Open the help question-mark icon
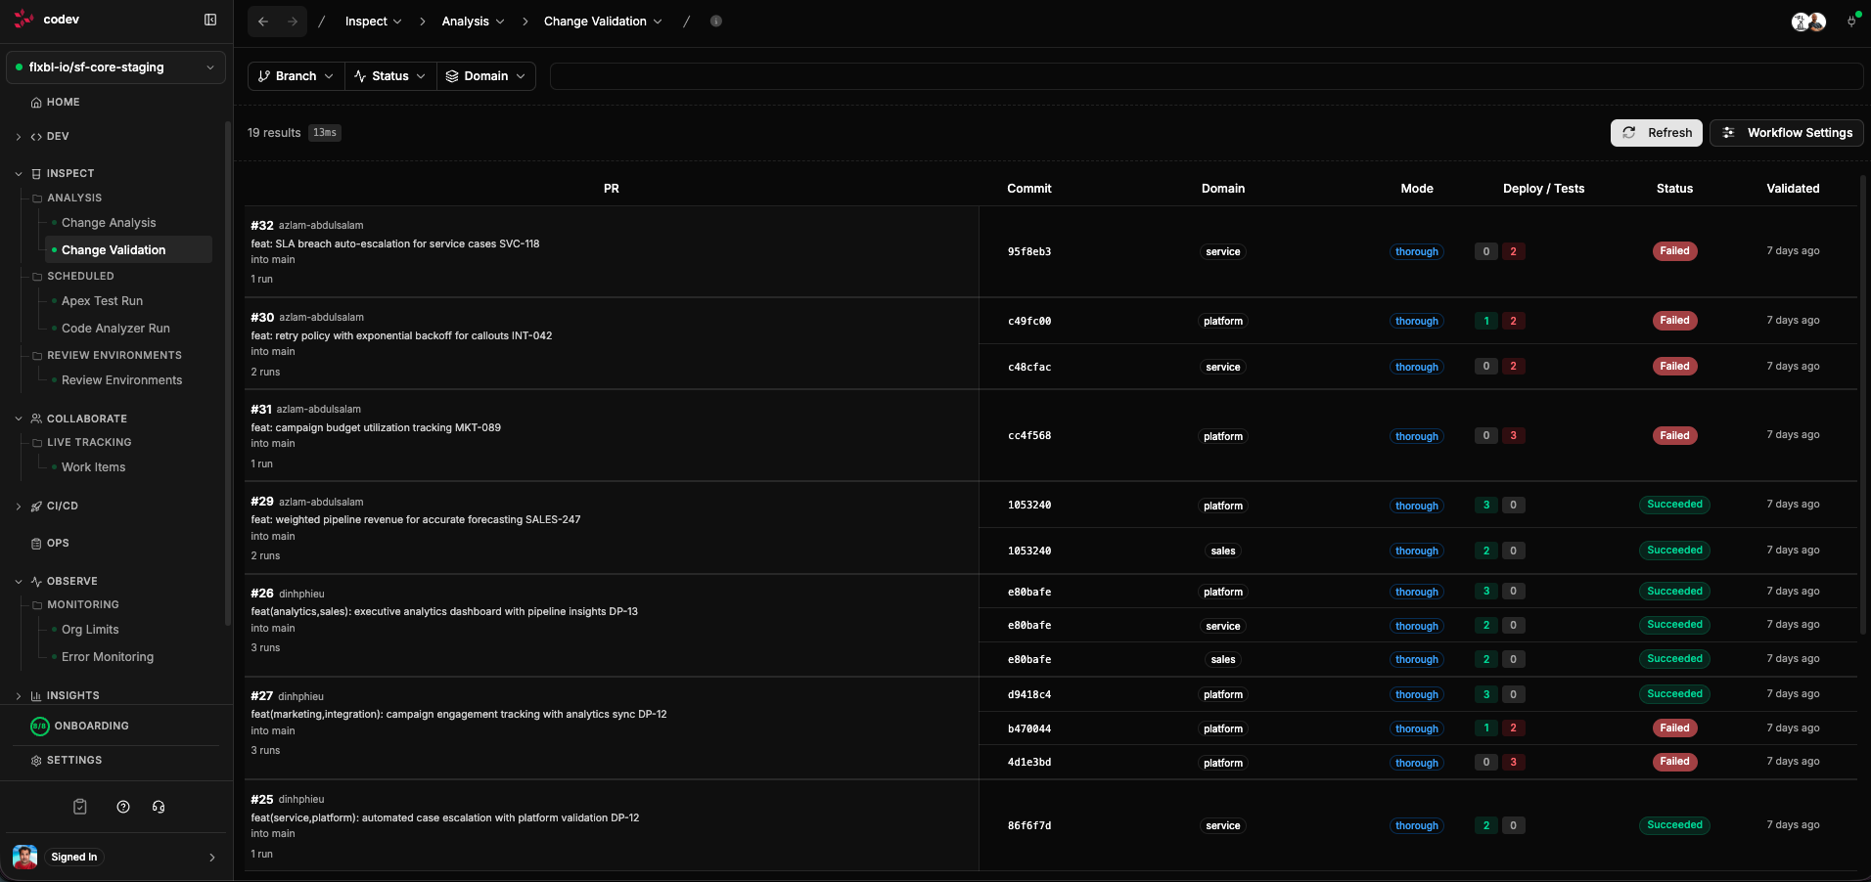1871x882 pixels. coord(122,807)
